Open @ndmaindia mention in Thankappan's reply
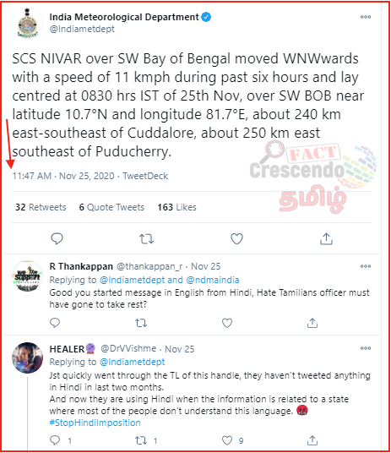 coord(213,280)
